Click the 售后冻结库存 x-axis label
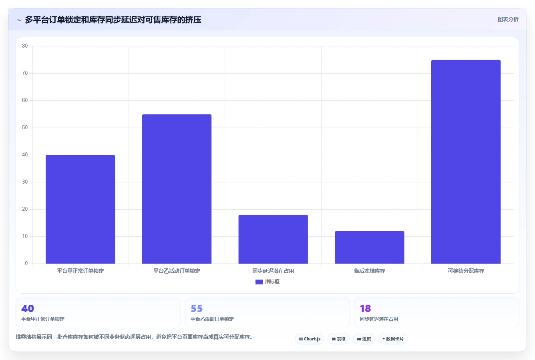This screenshot has height=360, width=535. pyautogui.click(x=370, y=271)
